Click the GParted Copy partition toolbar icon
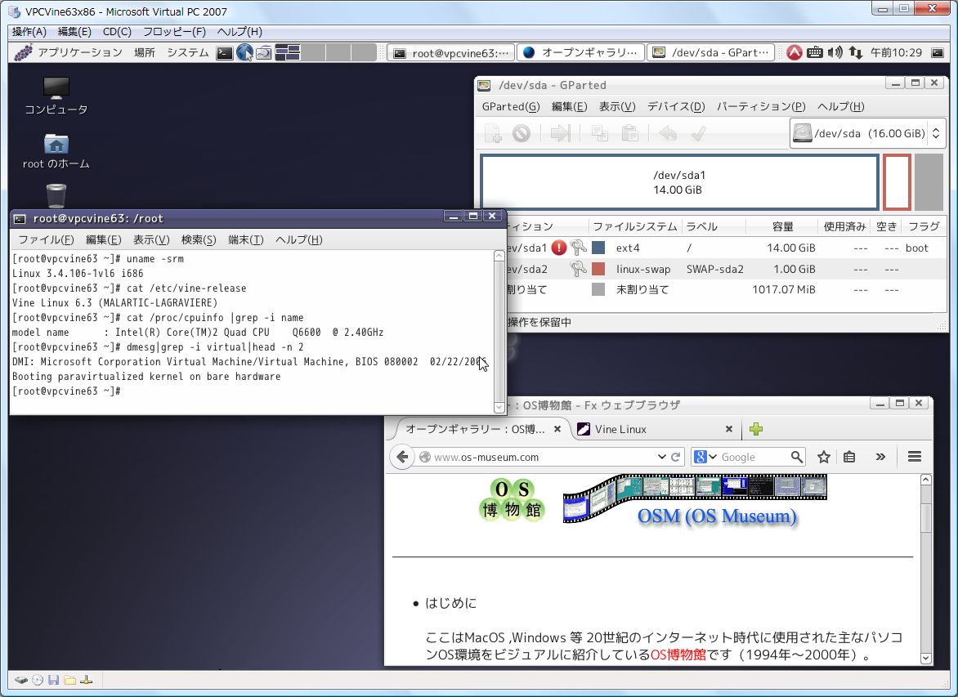The image size is (958, 697). pos(599,133)
